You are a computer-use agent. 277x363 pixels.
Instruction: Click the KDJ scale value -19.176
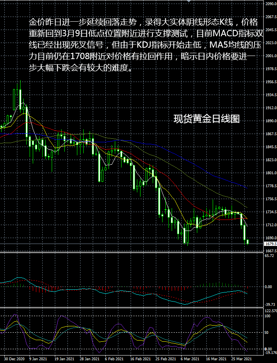270,353
